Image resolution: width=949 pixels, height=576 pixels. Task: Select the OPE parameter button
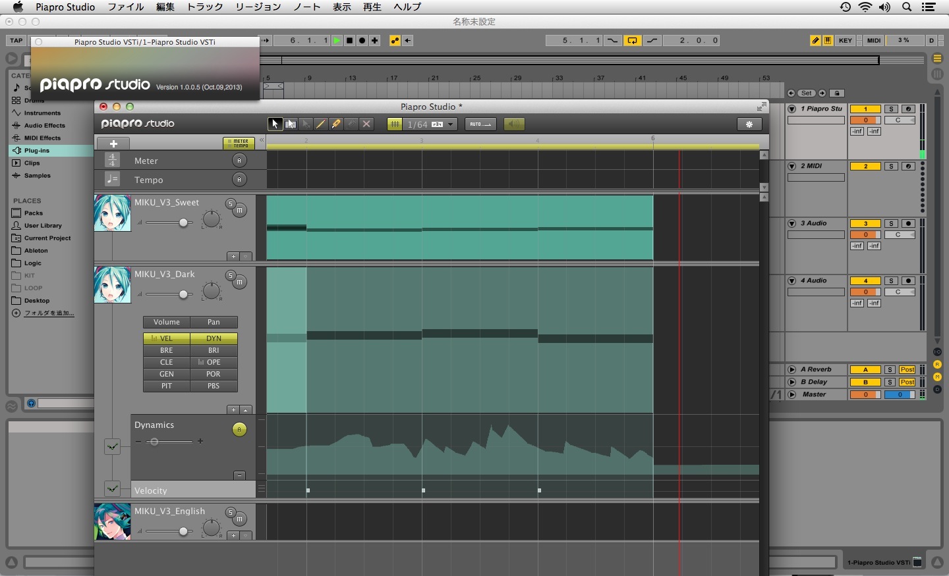[214, 362]
